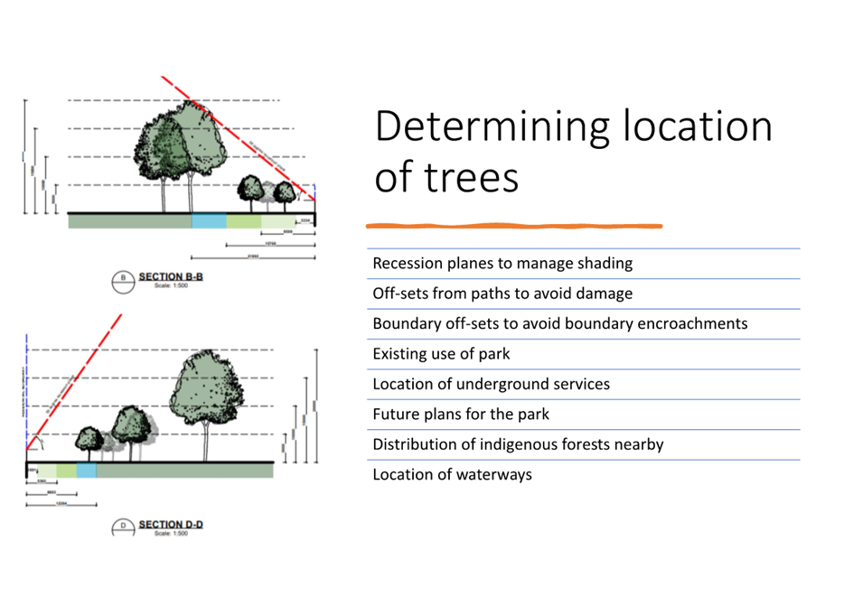Click the 'Location of waterways' entry

click(452, 474)
